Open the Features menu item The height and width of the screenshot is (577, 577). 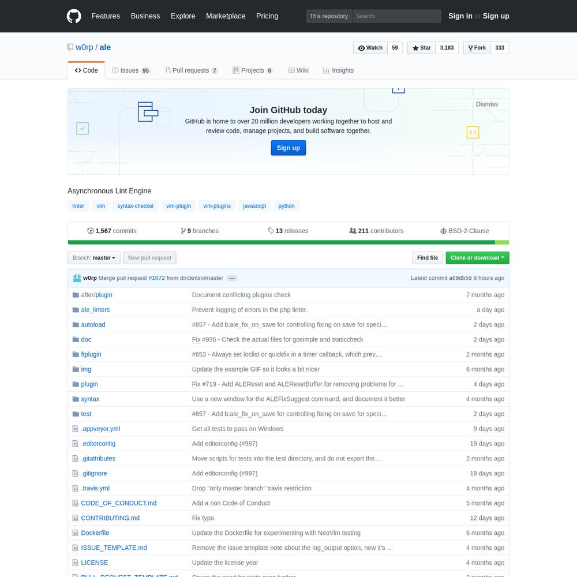106,16
